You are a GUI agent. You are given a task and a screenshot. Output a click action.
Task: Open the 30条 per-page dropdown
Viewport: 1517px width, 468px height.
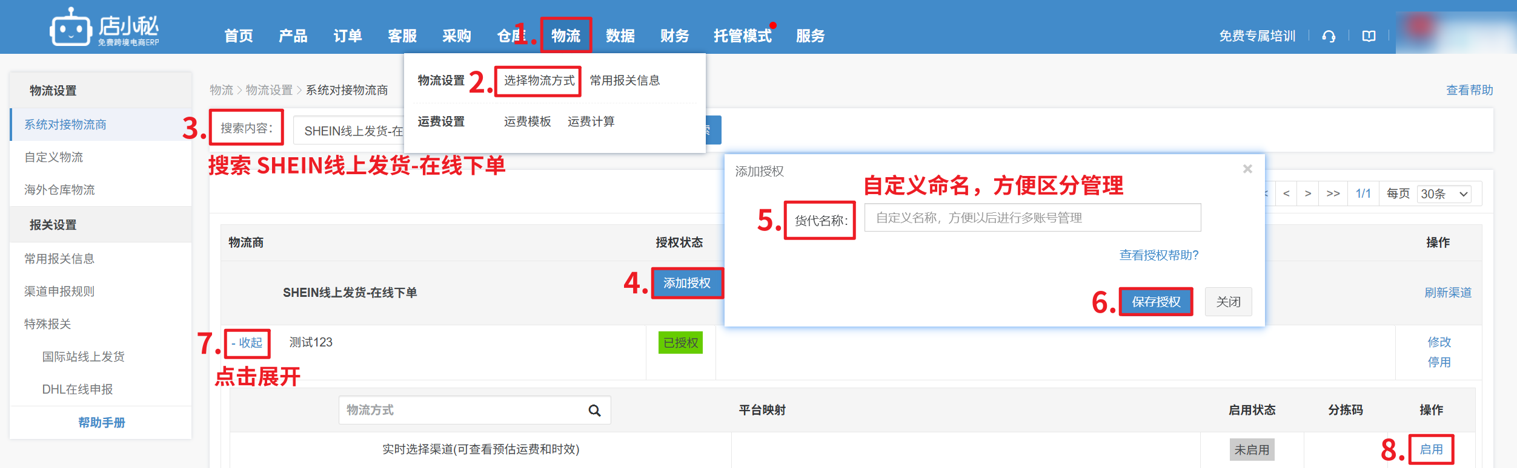pyautogui.click(x=1445, y=194)
